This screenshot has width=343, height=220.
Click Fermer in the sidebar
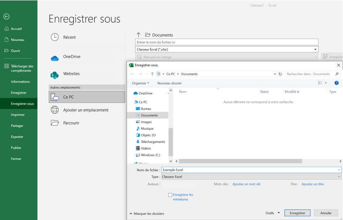(x=16, y=159)
